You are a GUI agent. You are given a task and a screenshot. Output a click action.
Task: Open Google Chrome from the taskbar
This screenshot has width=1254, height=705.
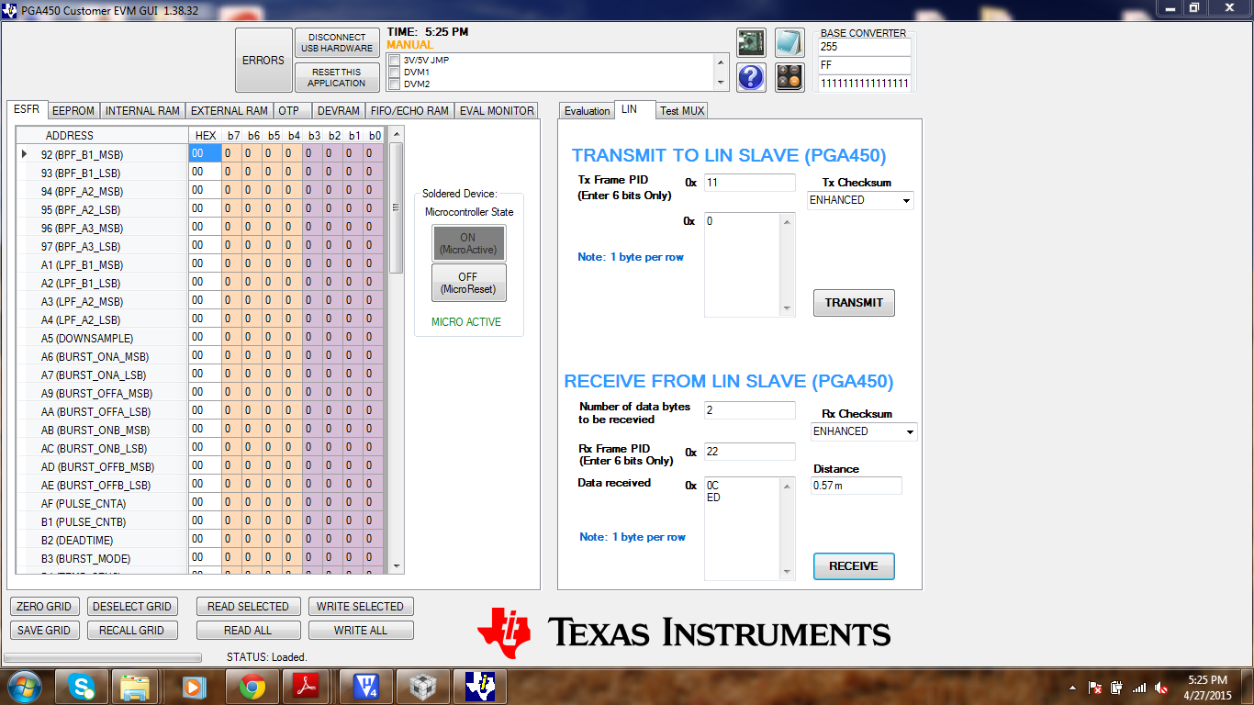252,687
